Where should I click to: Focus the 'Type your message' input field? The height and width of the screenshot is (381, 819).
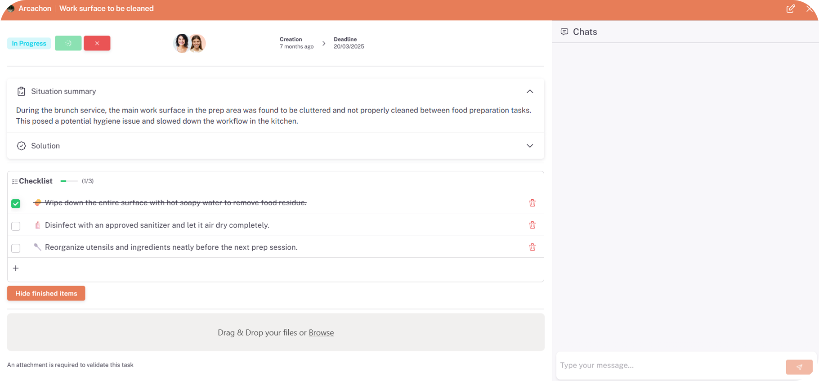(x=669, y=365)
